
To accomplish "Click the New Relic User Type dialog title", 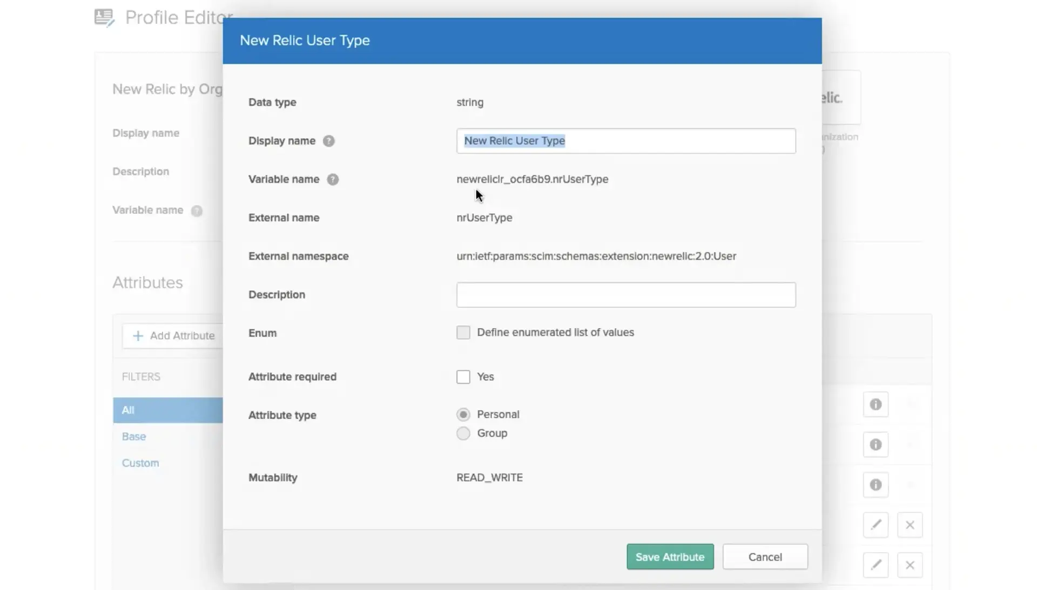I will click(305, 40).
